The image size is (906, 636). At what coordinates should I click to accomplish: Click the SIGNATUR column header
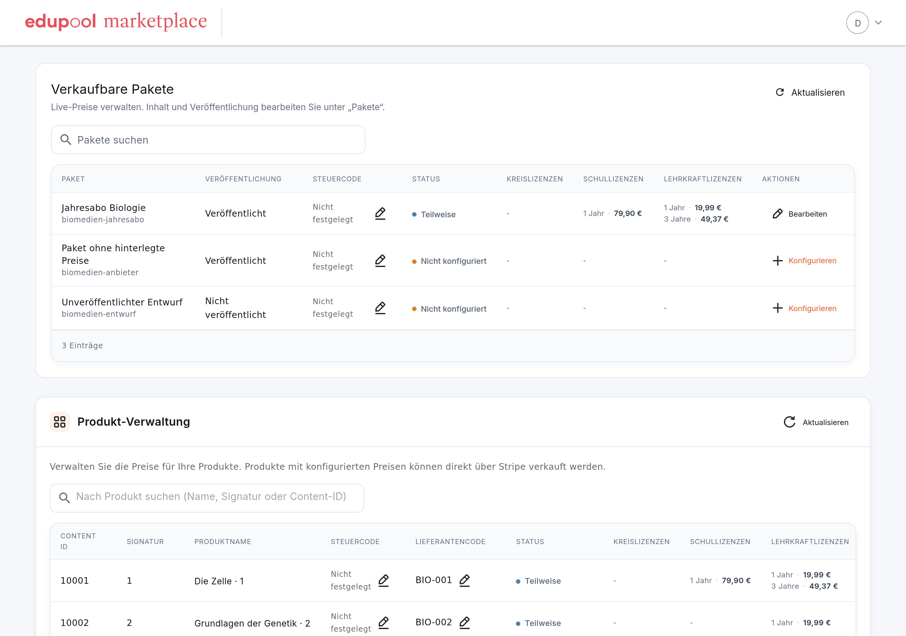pos(145,542)
